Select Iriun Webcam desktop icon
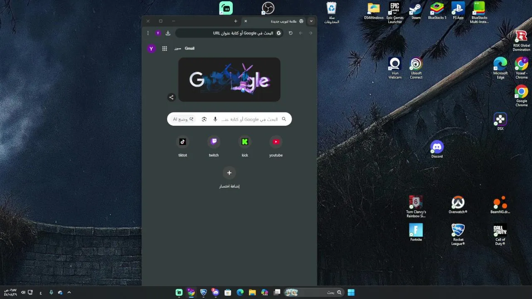This screenshot has height=299, width=532. coord(395,68)
